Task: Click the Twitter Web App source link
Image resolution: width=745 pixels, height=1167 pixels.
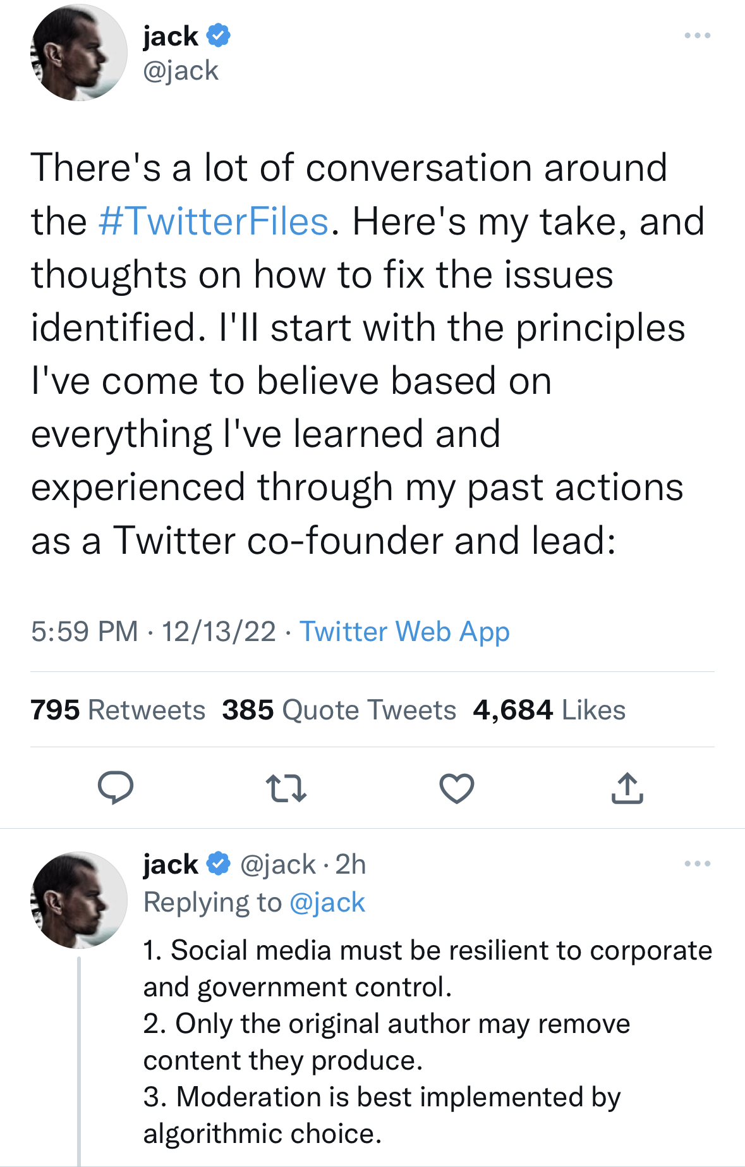Action: [404, 632]
